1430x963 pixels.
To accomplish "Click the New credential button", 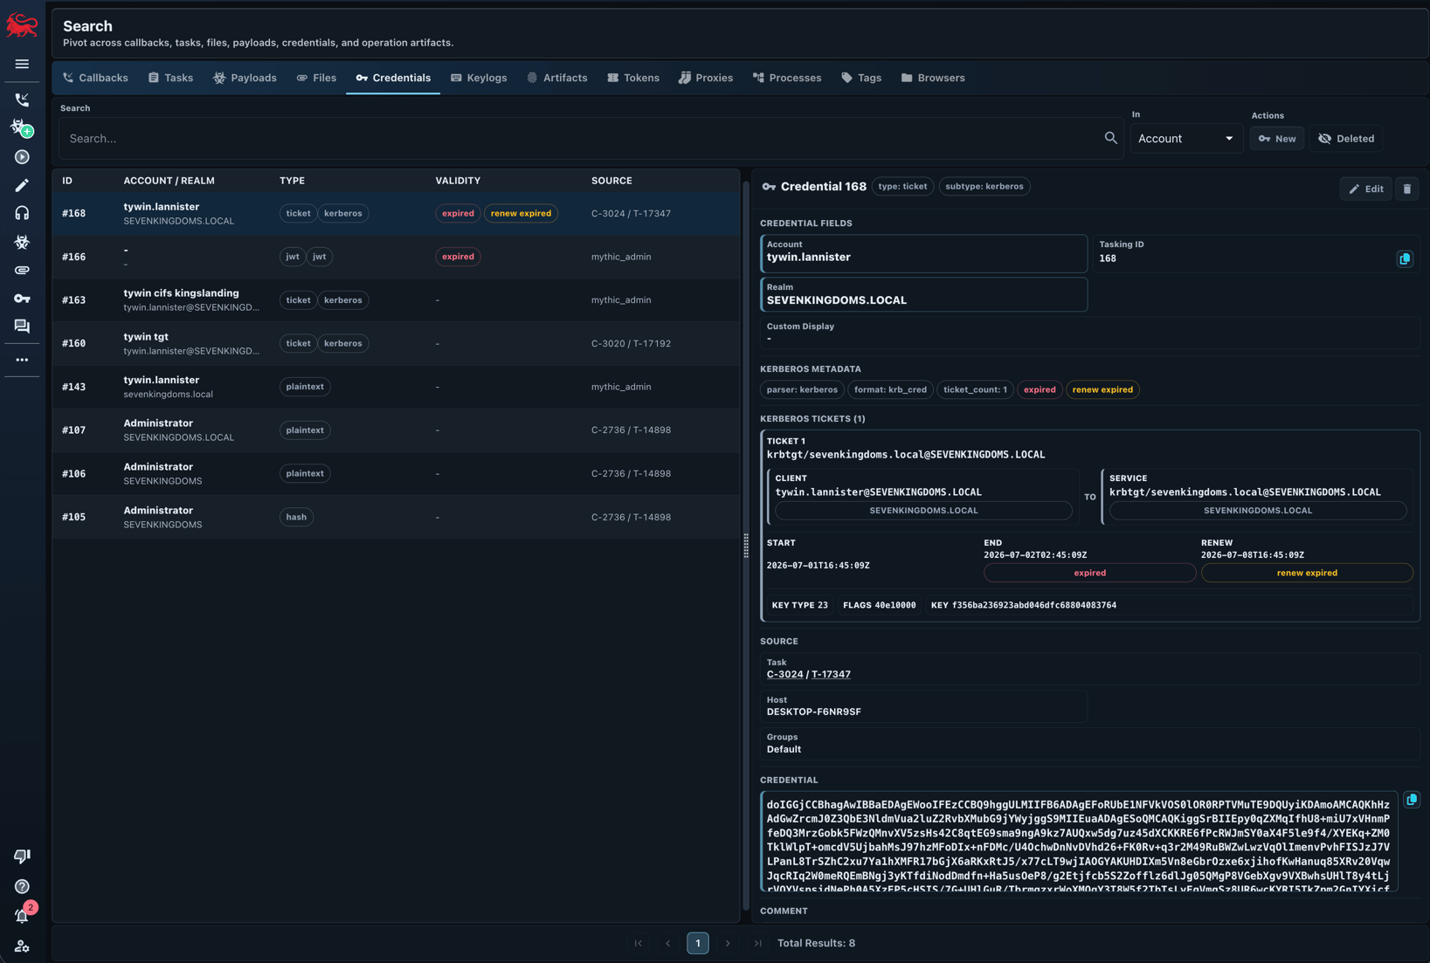I will click(1276, 139).
